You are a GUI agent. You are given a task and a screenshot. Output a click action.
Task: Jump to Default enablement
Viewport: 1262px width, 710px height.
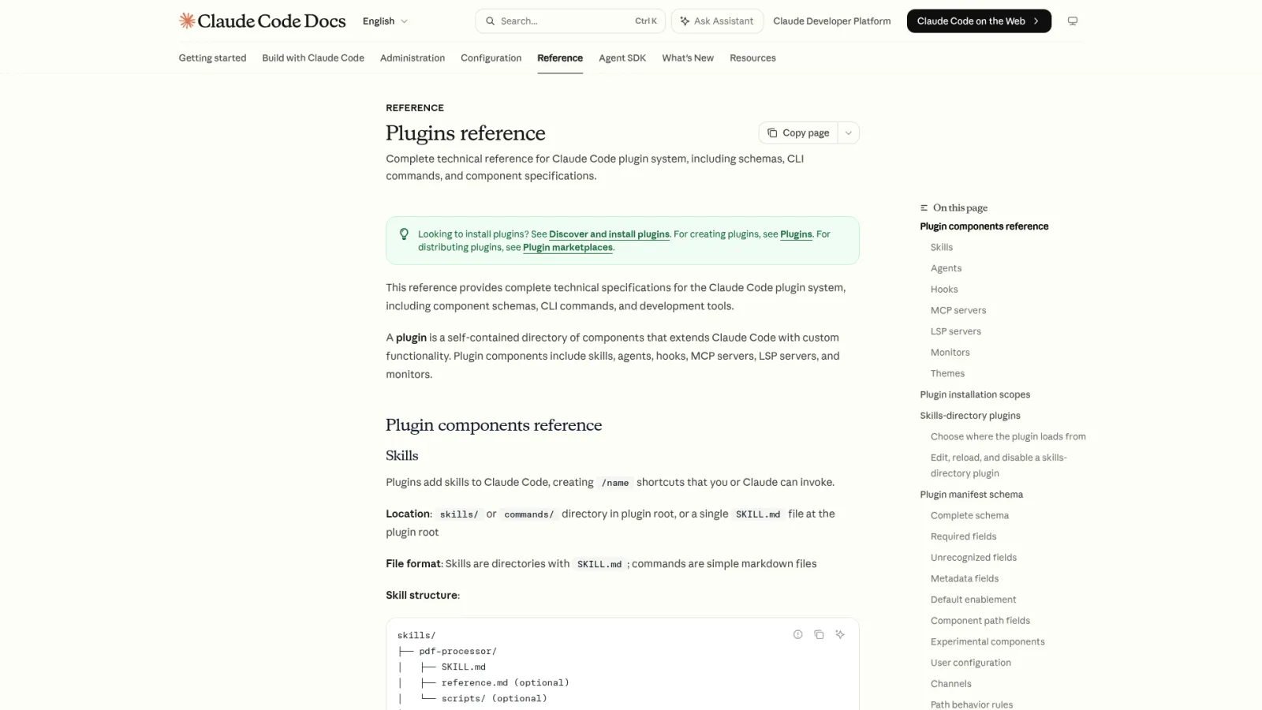973,600
